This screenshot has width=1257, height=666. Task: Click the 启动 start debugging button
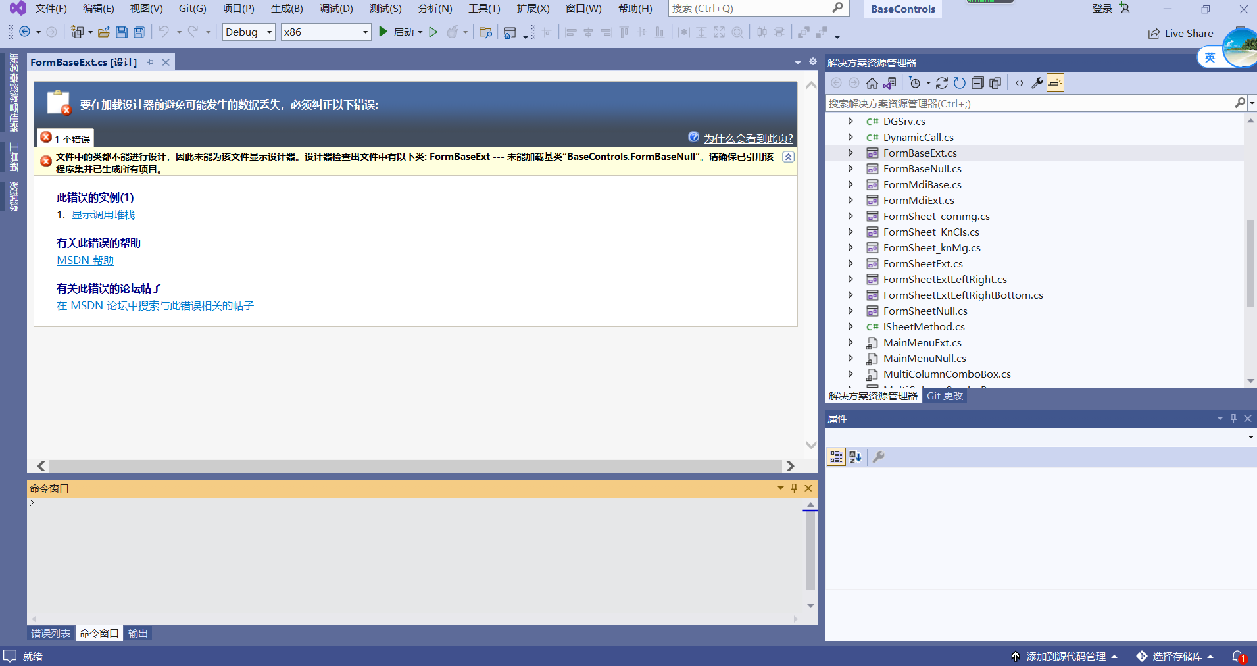tap(395, 32)
